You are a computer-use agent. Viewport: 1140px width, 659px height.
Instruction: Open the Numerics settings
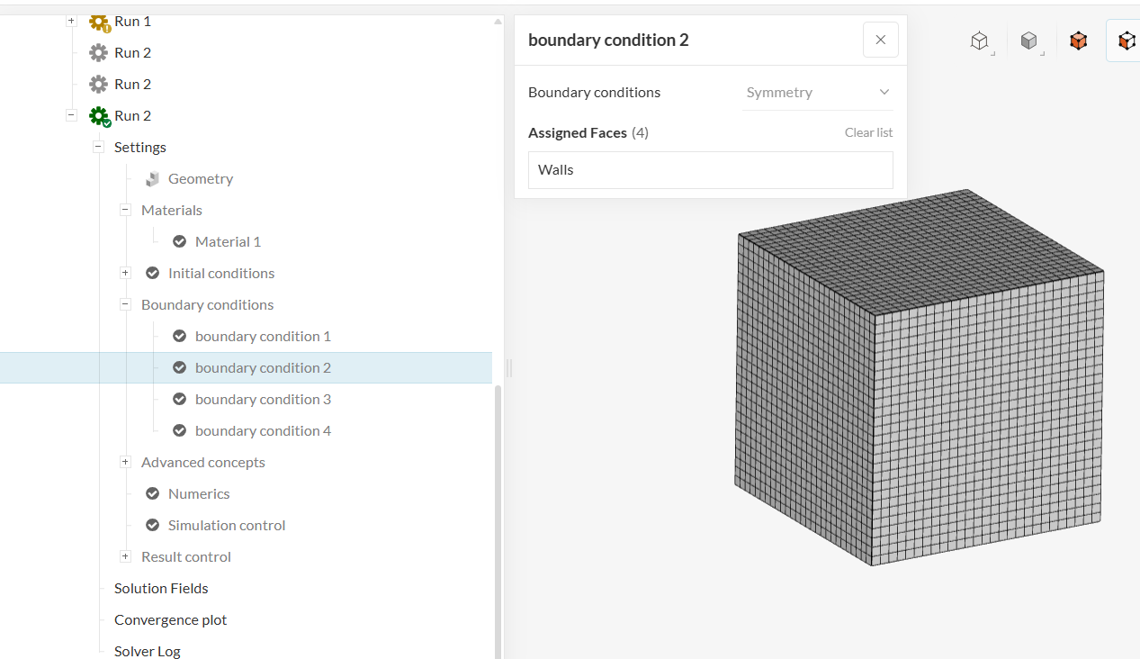(x=199, y=493)
